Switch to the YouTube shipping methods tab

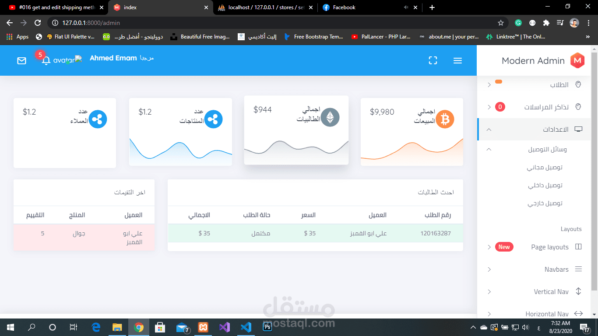[56, 7]
